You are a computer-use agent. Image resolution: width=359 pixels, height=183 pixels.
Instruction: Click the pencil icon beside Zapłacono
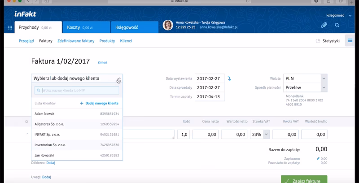(x=318, y=158)
